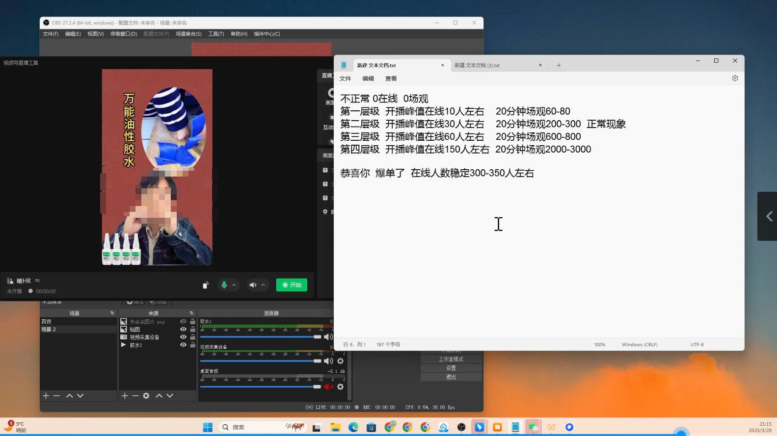Switch account icon next to 暖HR

[37, 281]
